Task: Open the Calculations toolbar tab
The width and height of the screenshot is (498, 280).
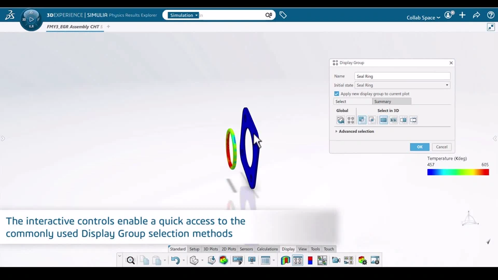Action: pos(267,249)
